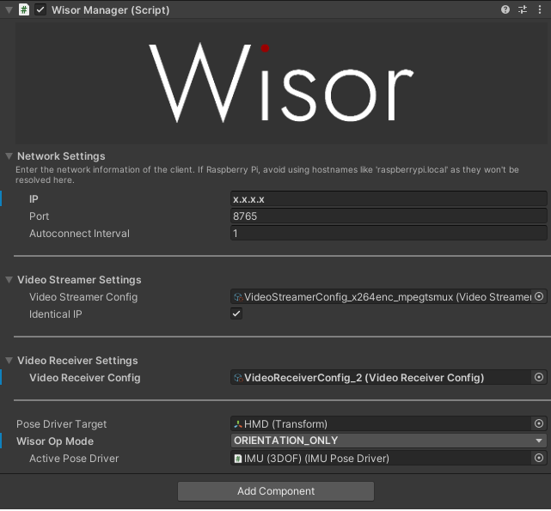Click the Identical IP label
The image size is (551, 511).
(x=56, y=314)
